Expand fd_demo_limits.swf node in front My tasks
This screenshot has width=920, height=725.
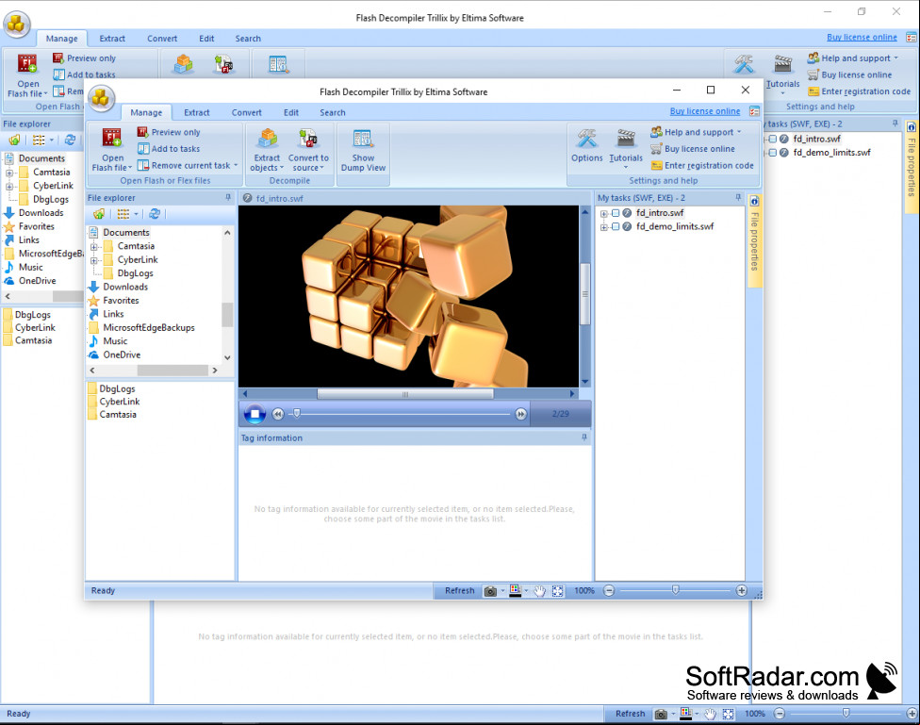(x=603, y=227)
